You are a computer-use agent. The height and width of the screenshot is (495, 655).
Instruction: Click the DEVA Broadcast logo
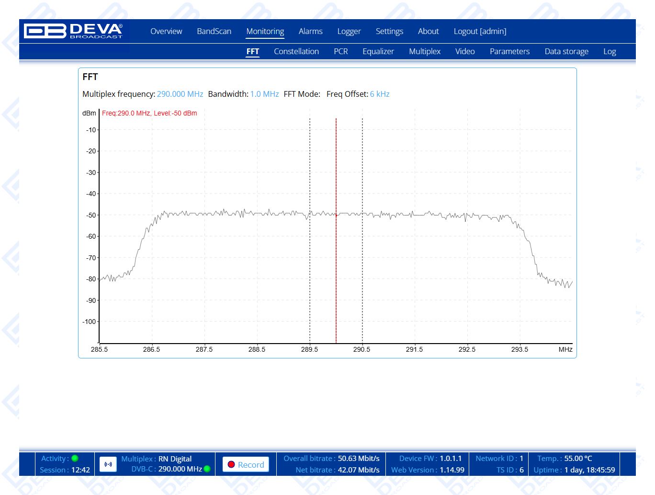point(73,31)
